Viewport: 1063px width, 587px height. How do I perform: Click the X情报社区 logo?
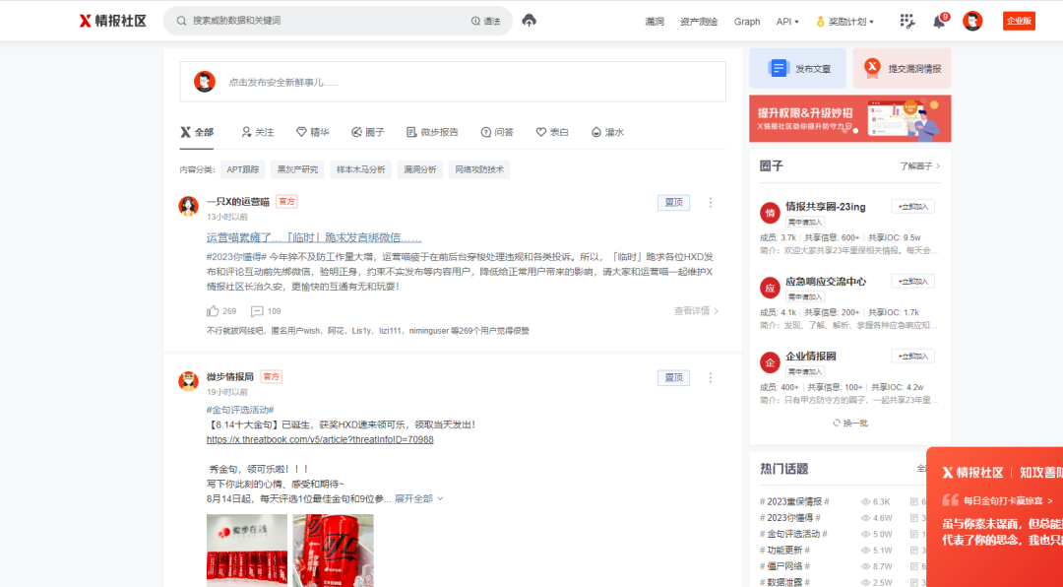point(112,21)
